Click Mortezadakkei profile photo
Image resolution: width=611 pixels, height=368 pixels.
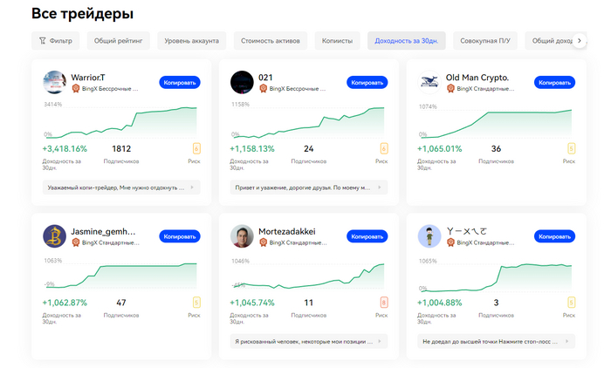[x=242, y=236]
